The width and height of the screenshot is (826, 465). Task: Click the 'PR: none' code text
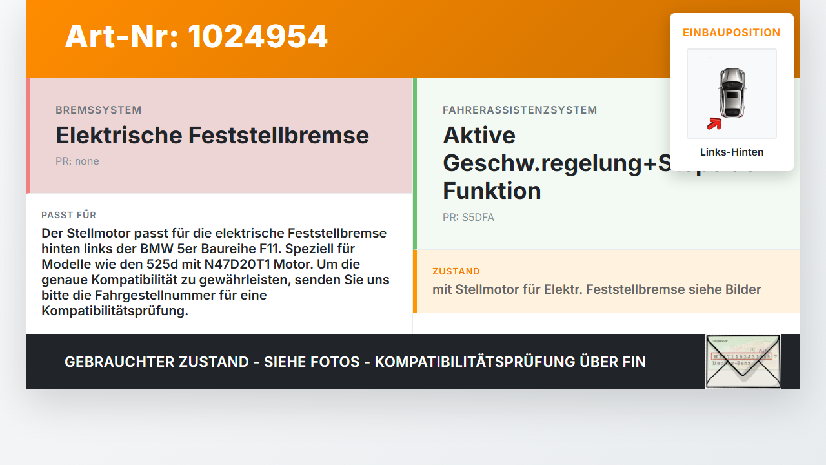(77, 161)
